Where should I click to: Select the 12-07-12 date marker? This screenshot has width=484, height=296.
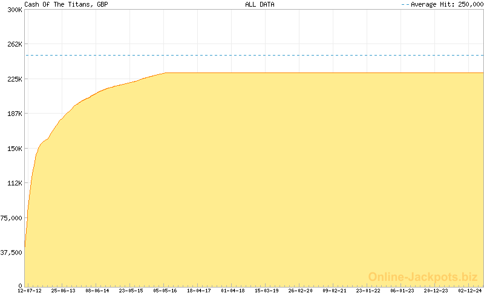click(x=30, y=291)
